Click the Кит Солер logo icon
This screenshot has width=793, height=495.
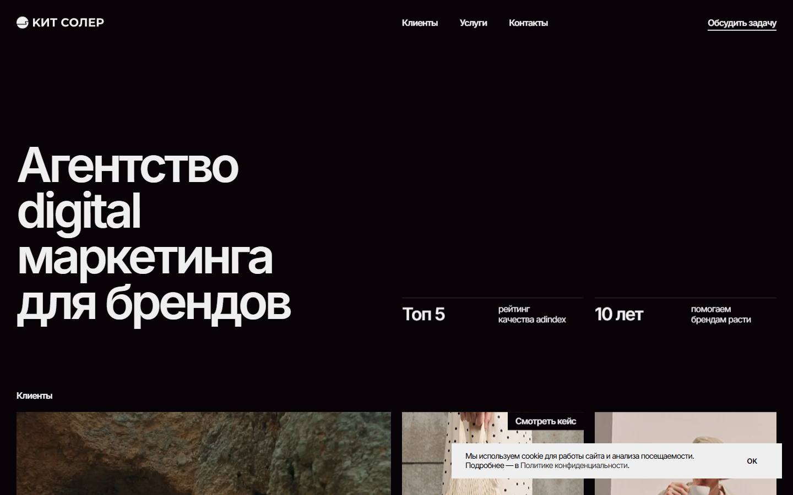(x=22, y=23)
